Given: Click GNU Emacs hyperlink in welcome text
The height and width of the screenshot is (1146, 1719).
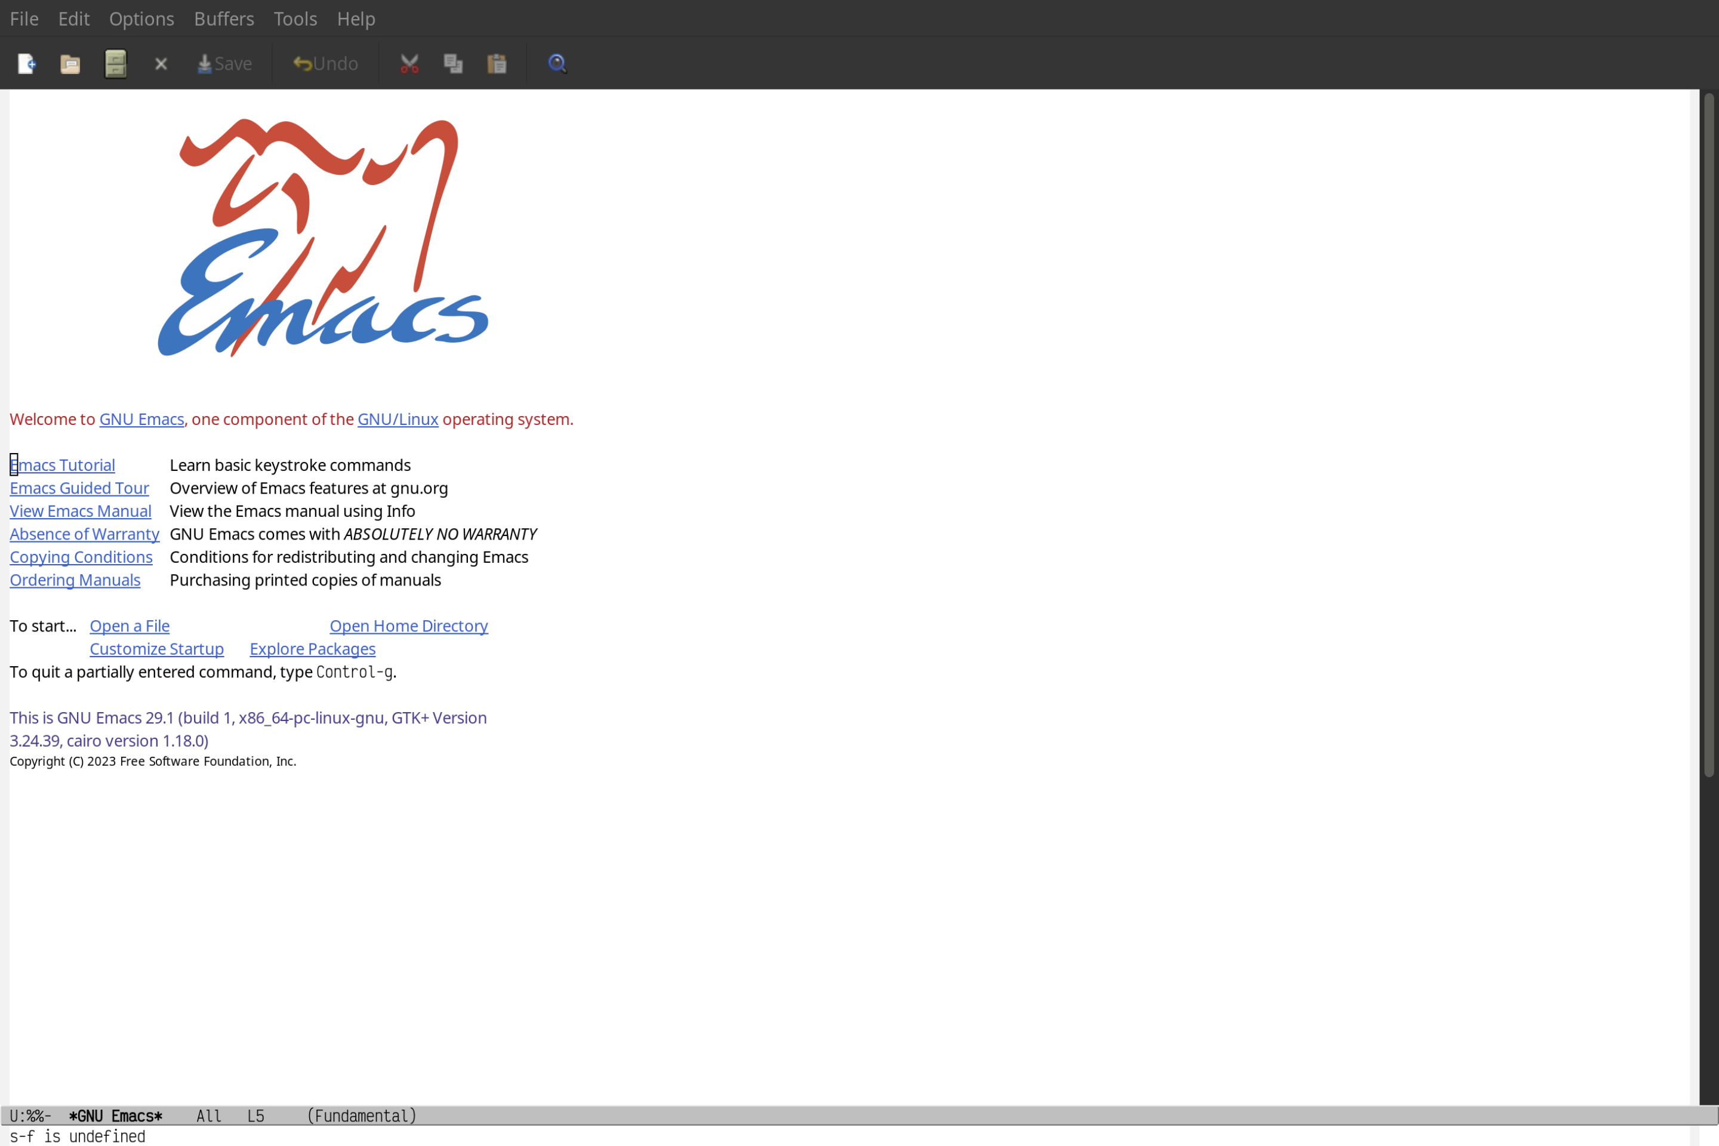Looking at the screenshot, I should (141, 418).
